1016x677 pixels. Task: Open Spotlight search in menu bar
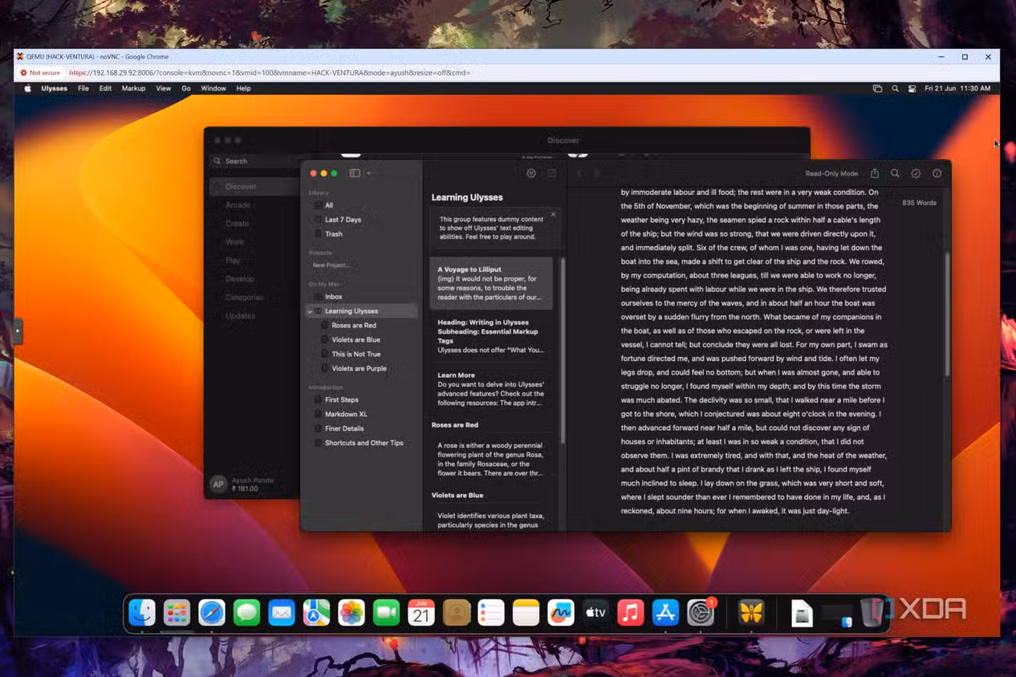click(895, 89)
